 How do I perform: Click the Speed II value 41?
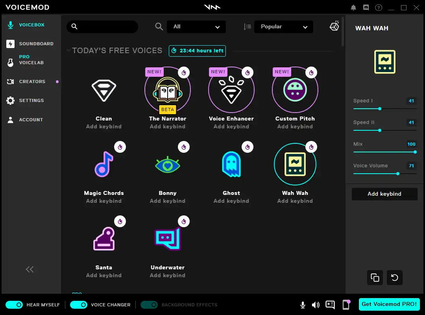click(x=411, y=122)
